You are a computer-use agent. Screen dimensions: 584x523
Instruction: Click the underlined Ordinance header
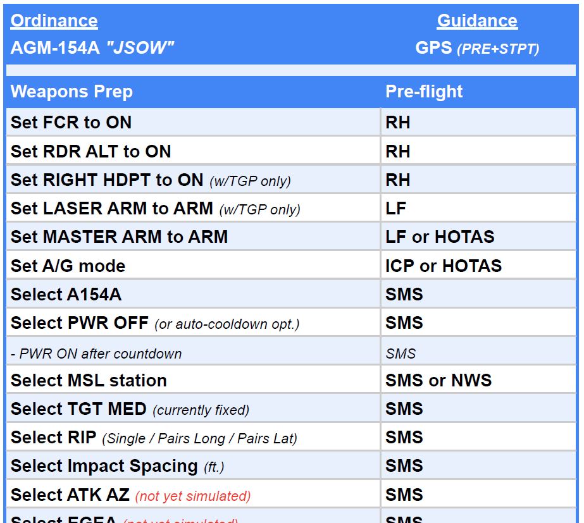pyautogui.click(x=54, y=21)
